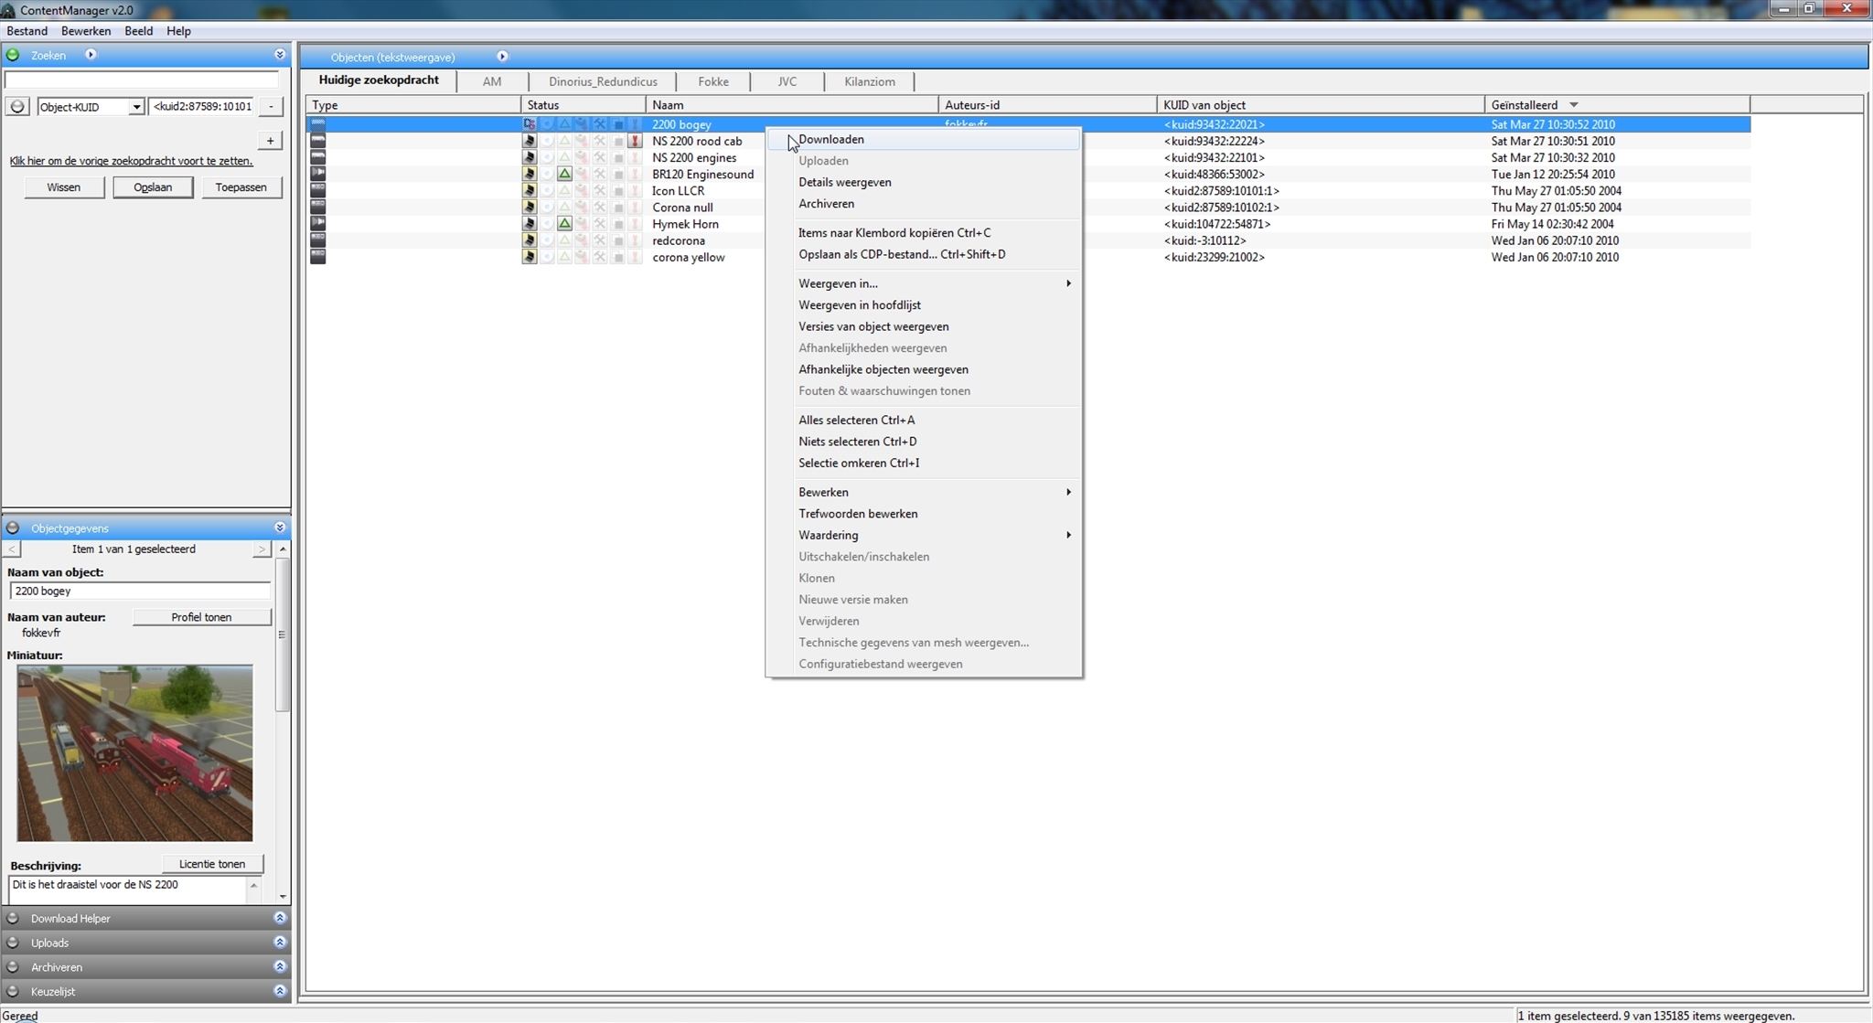Click the Opslaan button
The height and width of the screenshot is (1023, 1873).
pyautogui.click(x=153, y=187)
